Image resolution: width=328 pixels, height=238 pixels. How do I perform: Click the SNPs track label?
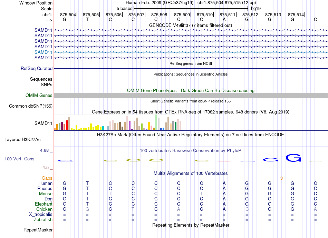coord(47,85)
